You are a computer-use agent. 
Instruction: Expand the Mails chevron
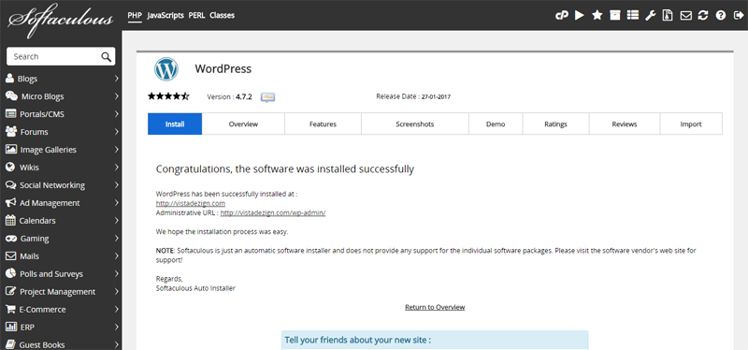[116, 255]
